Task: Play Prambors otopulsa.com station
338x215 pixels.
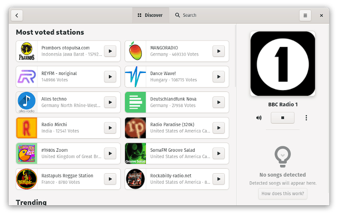Action: click(110, 51)
